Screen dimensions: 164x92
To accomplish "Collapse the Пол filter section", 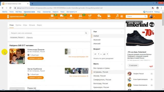I will coord(122,32).
